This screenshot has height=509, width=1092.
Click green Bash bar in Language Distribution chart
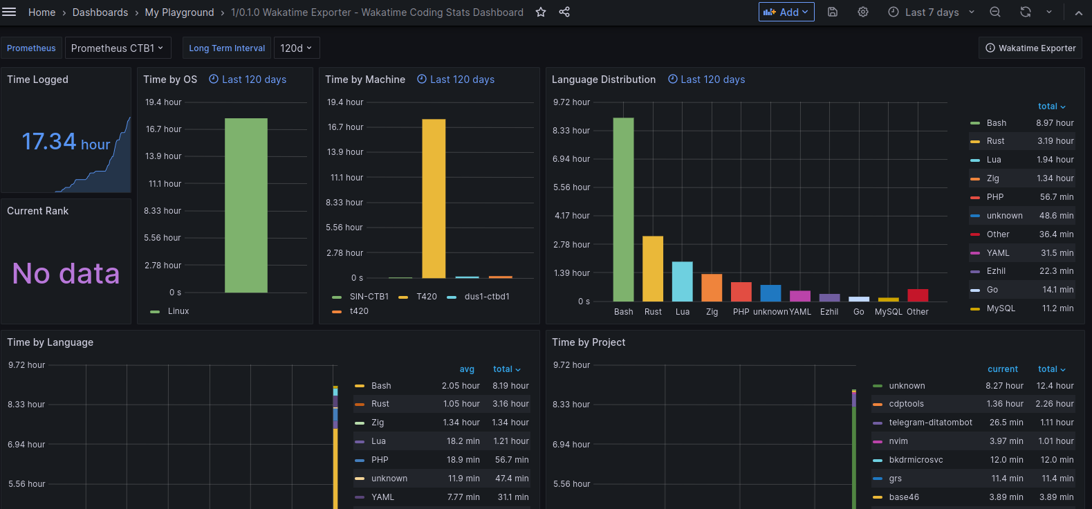[623, 210]
